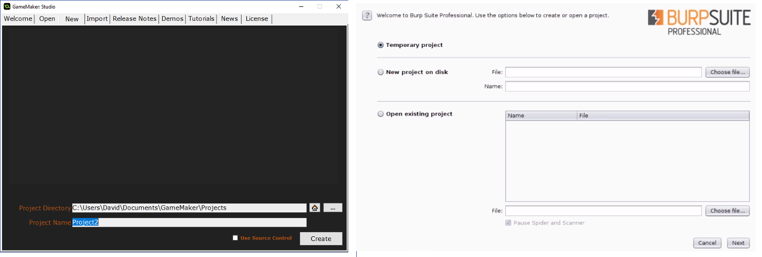The width and height of the screenshot is (762, 257).
Task: Switch to the Welcome tab
Action: pos(18,19)
